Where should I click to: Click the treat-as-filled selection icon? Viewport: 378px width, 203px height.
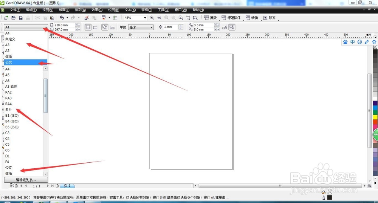(x=232, y=27)
